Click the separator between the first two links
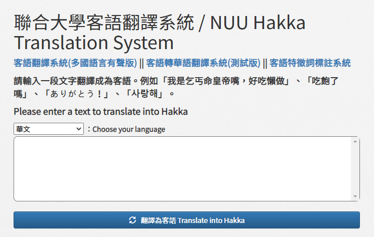This screenshot has height=237, width=374. point(142,63)
